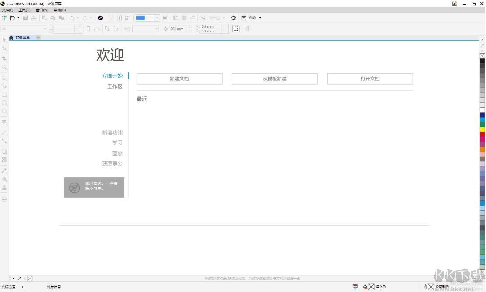Switch to the 工作区 section of the welcome screen
Screen dimensions: 486x292
click(x=115, y=86)
